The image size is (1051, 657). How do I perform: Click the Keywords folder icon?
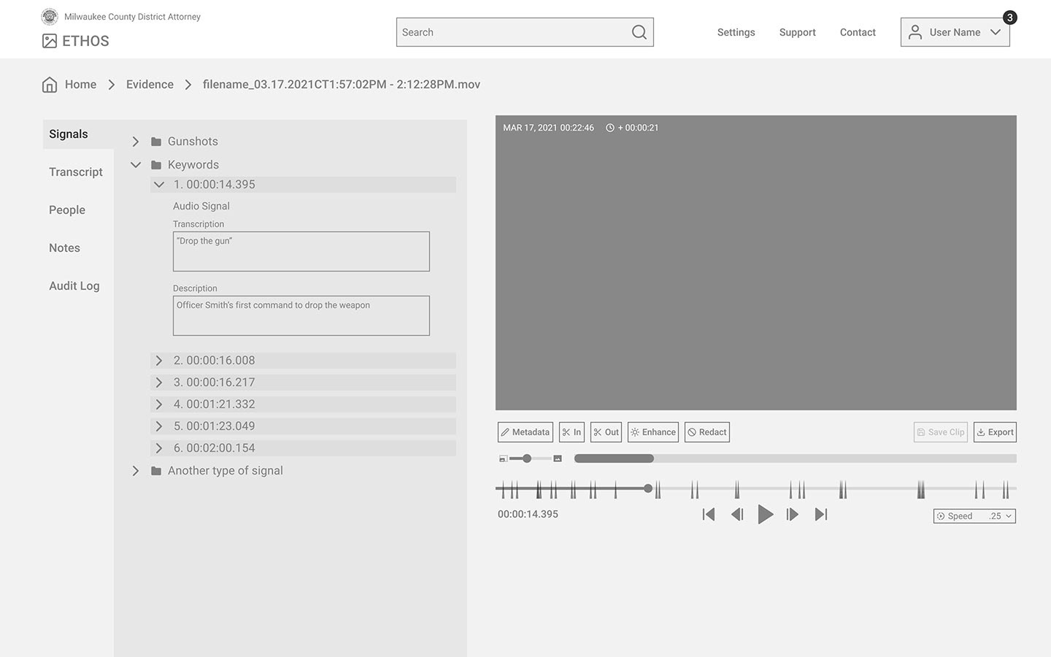point(156,165)
